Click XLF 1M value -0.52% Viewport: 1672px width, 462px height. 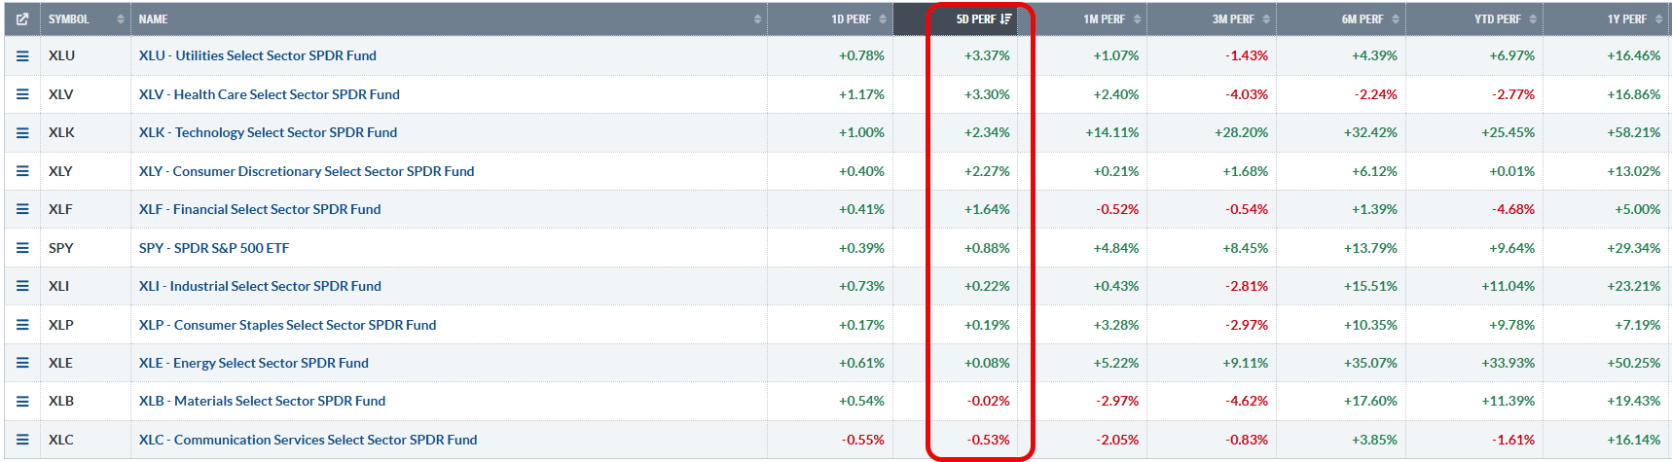[1117, 209]
